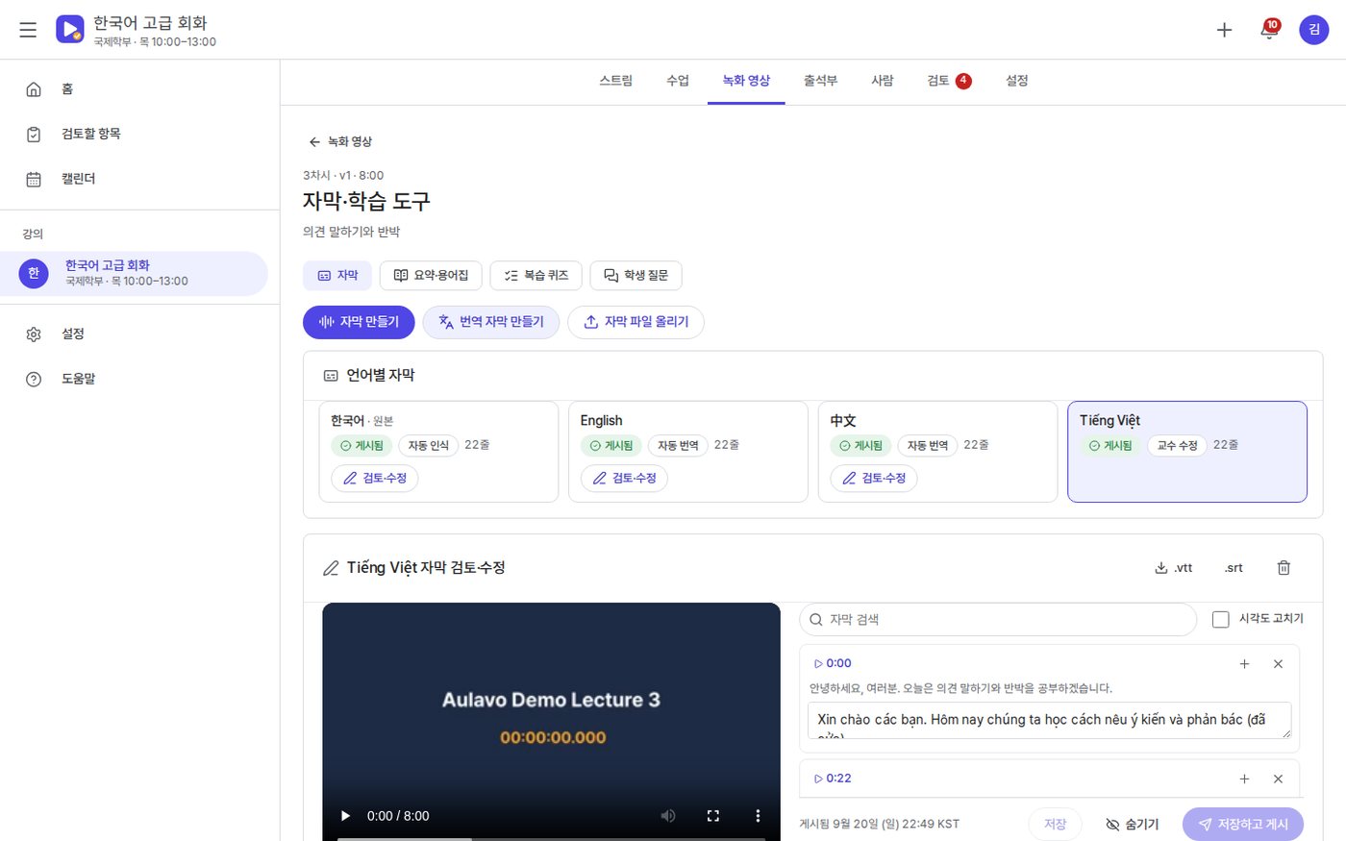Click the 숨기기 hide button

click(1133, 825)
